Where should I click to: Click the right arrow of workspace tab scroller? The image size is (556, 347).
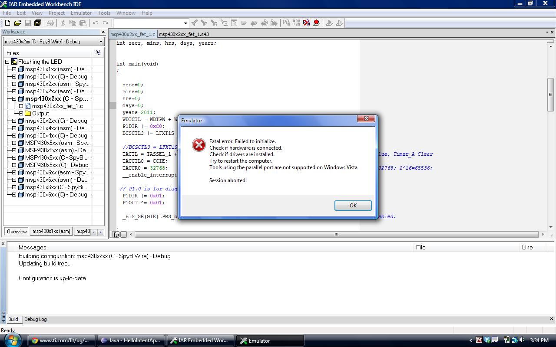(101, 232)
